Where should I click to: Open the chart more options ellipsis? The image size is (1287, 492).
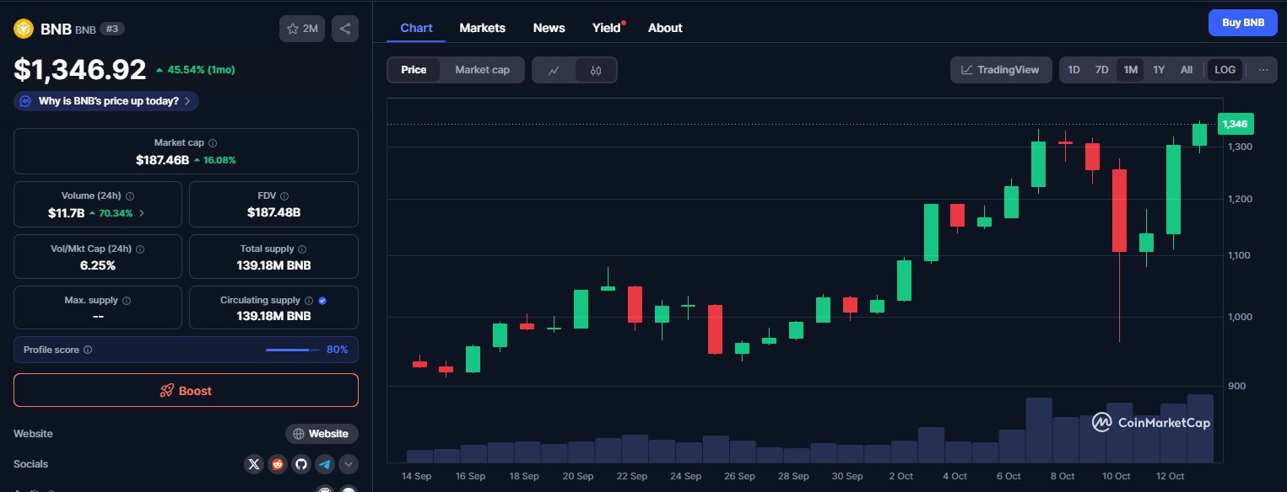[x=1263, y=70]
